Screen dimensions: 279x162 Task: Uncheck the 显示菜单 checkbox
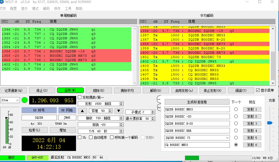pos(258,90)
